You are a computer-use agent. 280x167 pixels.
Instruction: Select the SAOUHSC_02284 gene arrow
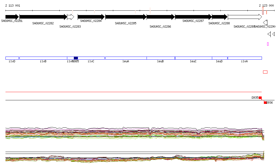(x=91, y=17)
